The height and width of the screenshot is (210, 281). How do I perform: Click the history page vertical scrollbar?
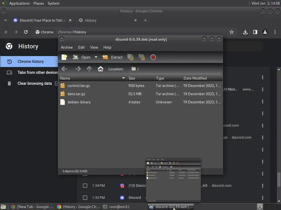[x=279, y=179]
